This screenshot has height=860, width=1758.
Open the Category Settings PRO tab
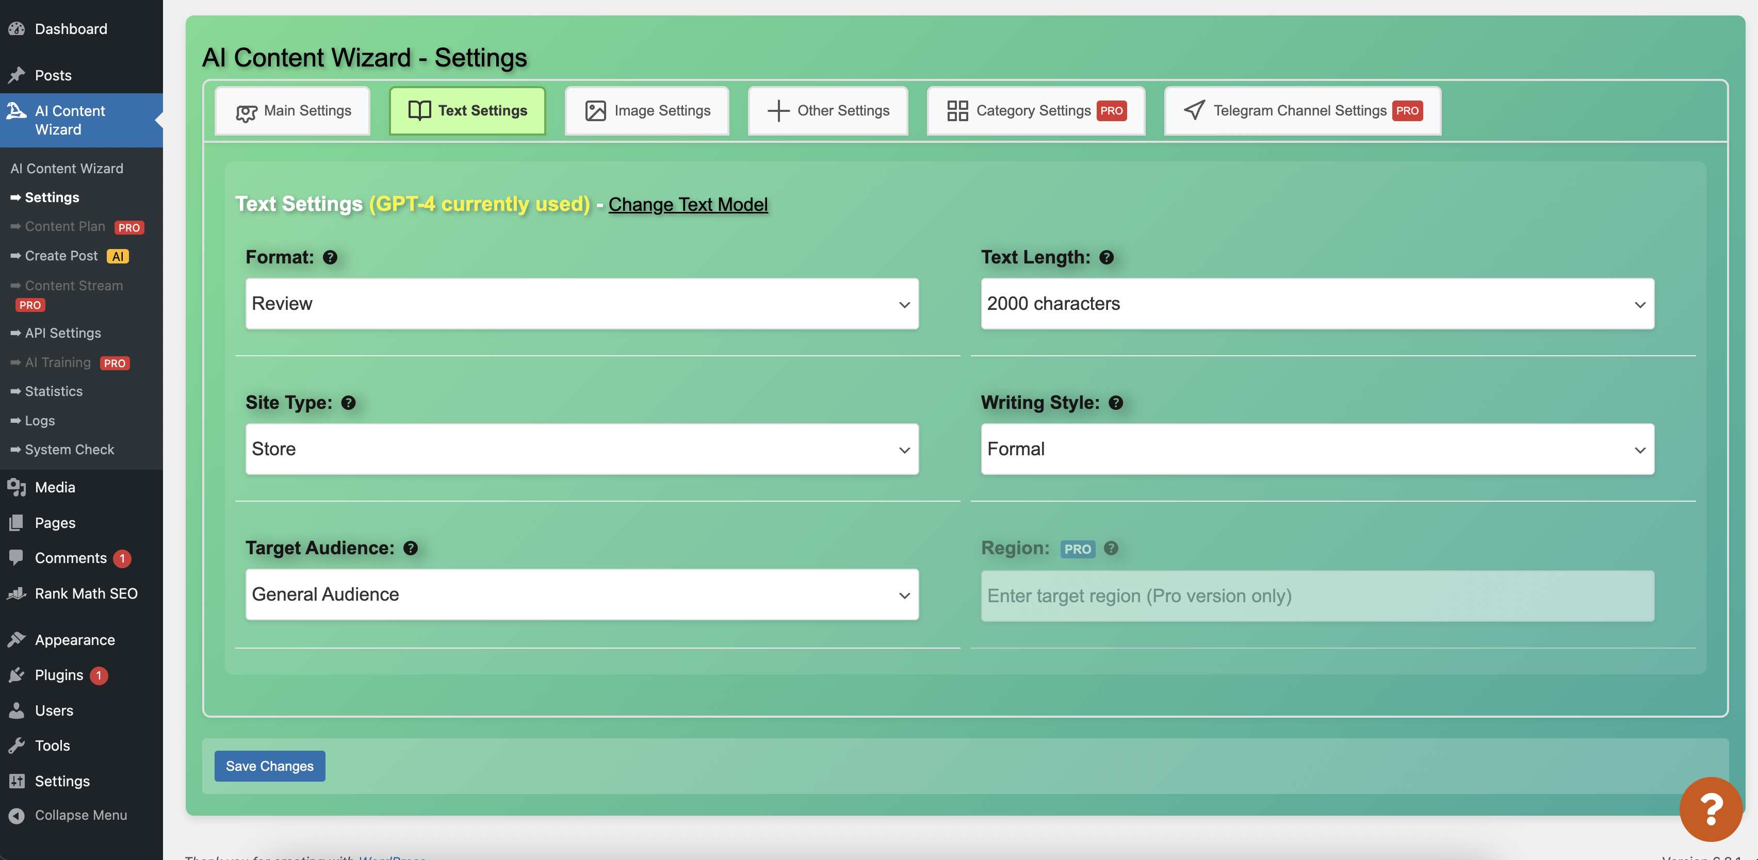tap(1036, 110)
